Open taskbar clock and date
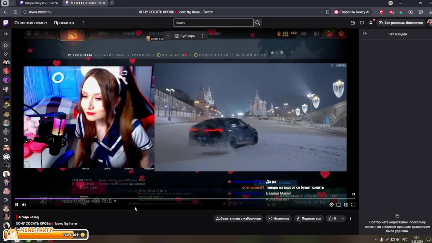 coord(416,239)
